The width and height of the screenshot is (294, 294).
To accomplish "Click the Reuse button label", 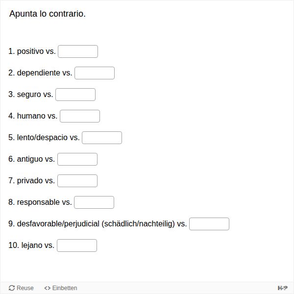I will tap(25, 288).
